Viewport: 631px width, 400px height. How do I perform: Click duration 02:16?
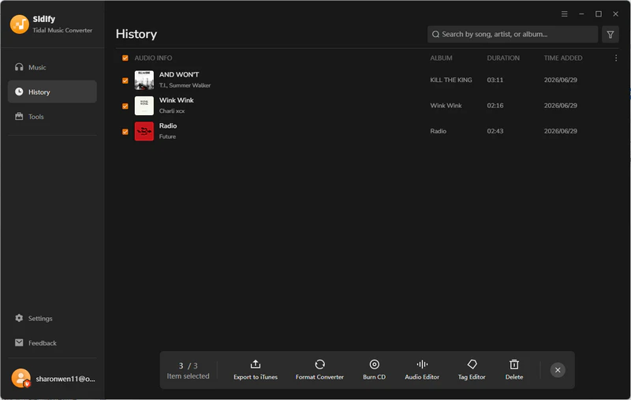click(x=495, y=106)
